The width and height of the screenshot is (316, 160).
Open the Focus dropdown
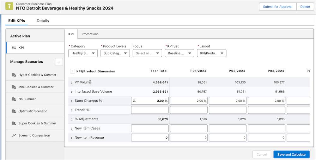pos(147,53)
